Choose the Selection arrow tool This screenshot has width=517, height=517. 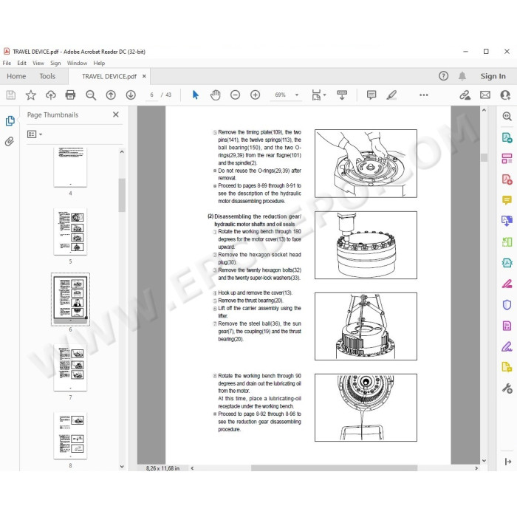[195, 95]
